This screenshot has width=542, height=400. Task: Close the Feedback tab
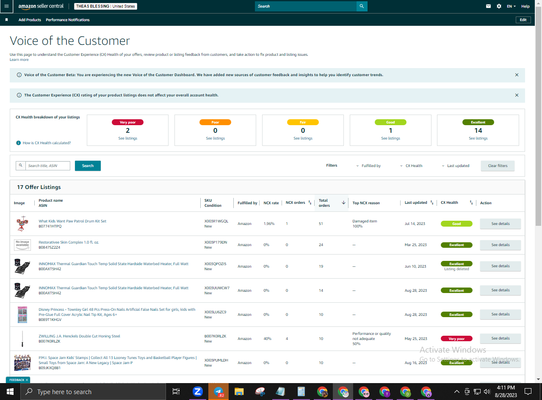pyautogui.click(x=27, y=380)
